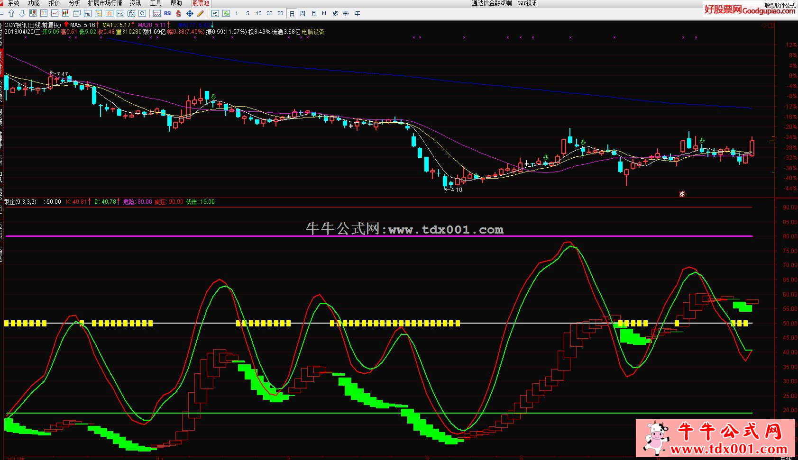
Task: Click the D: 40.78 indicator value
Action: 105,202
